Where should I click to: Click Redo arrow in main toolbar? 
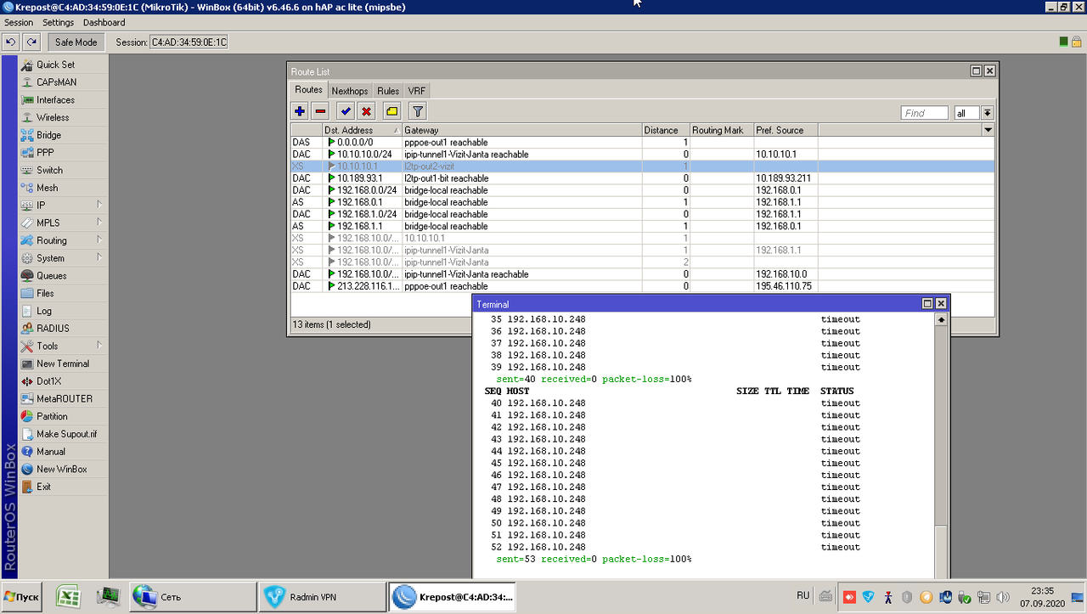31,42
